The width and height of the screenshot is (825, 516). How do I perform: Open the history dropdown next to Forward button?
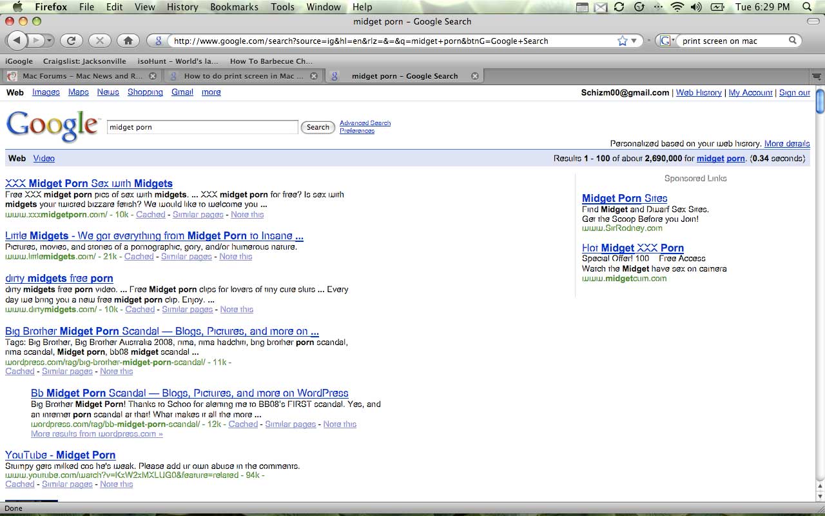(50, 41)
